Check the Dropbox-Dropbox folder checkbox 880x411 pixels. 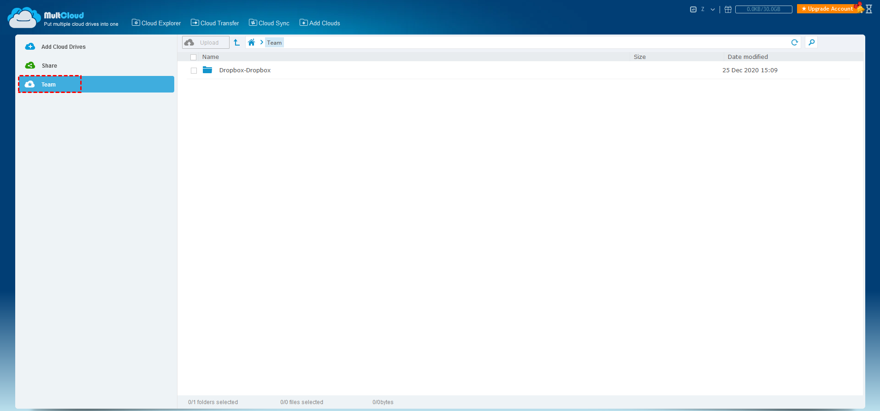[194, 70]
